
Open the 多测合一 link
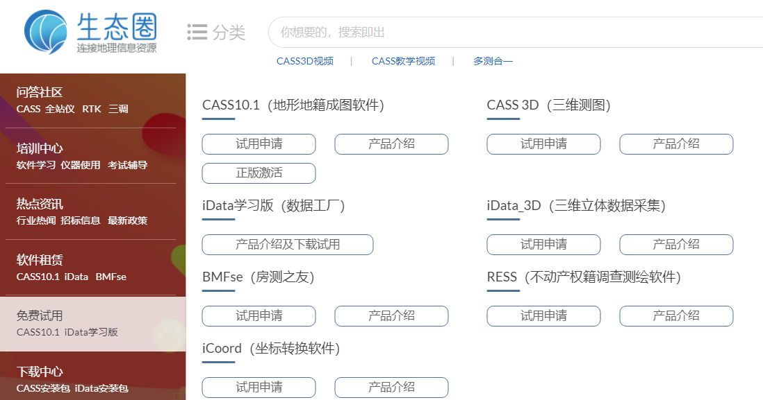(x=493, y=61)
